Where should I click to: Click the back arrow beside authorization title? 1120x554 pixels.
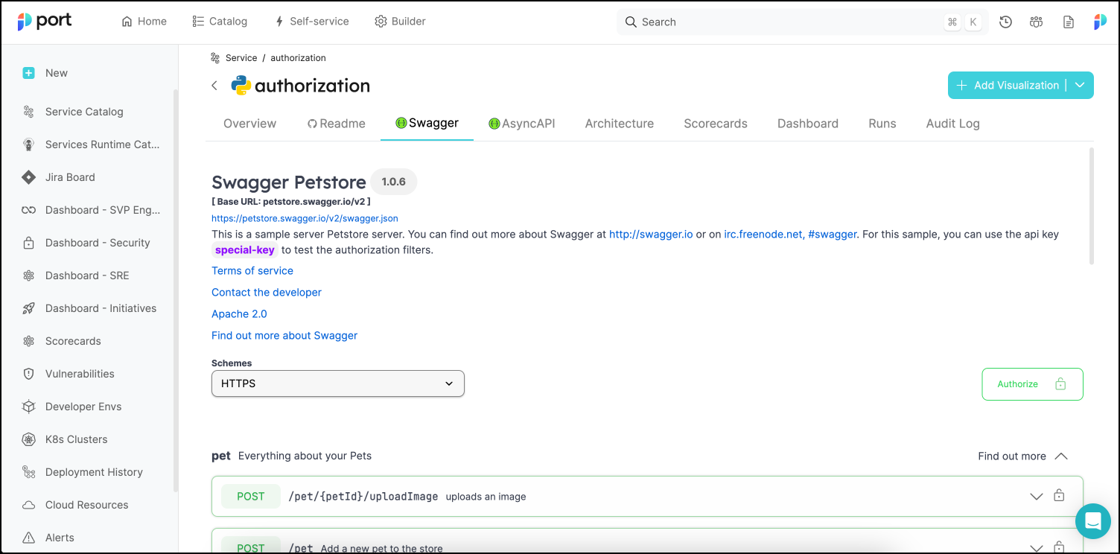[x=214, y=86]
